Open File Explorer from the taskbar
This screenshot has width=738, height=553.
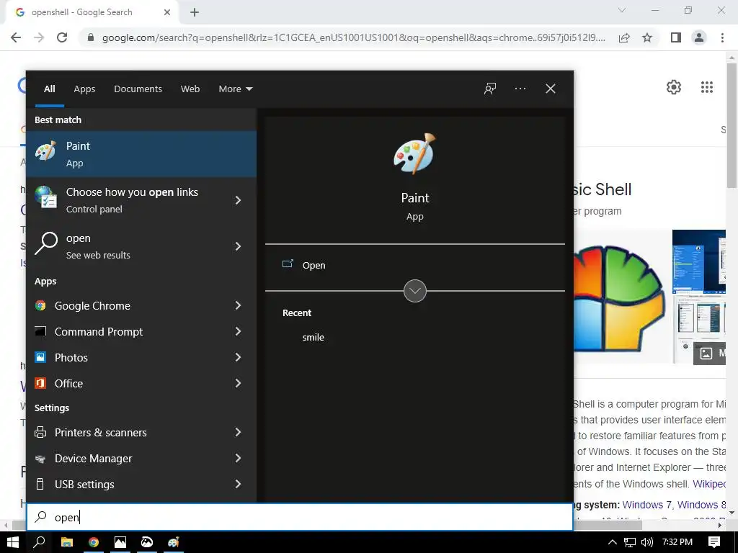(67, 542)
